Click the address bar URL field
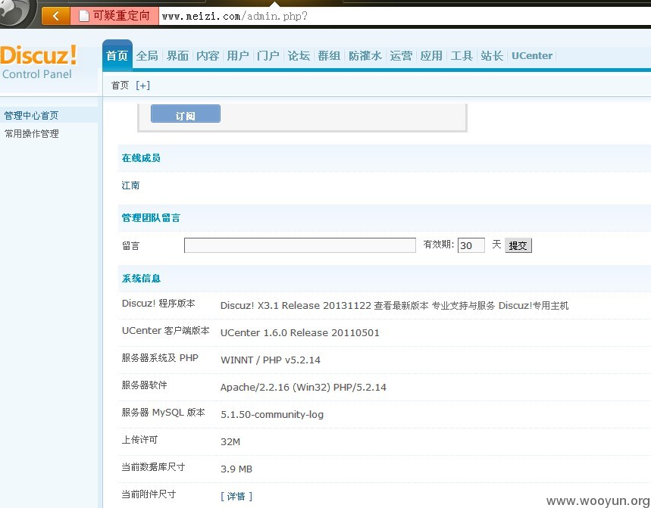The height and width of the screenshot is (508, 651). 405,16
